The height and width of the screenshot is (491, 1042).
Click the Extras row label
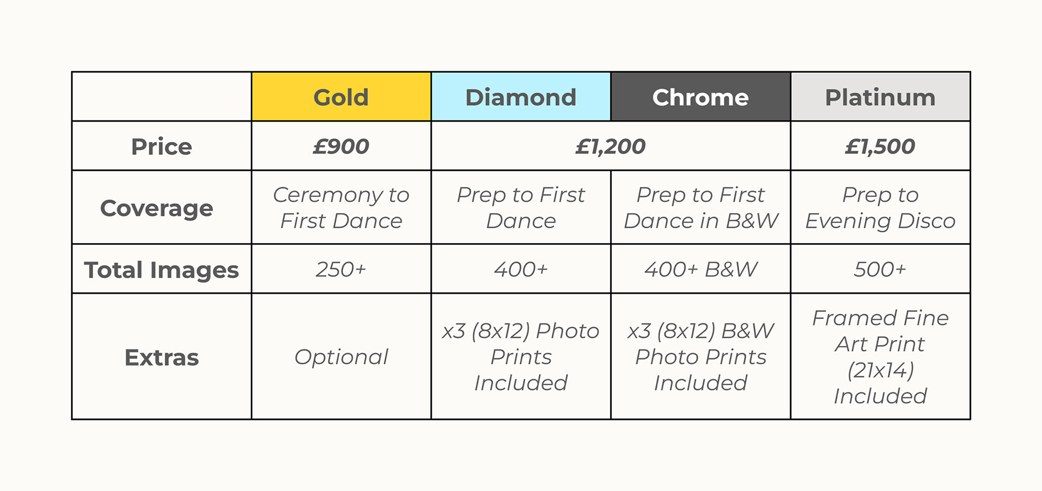tap(161, 357)
